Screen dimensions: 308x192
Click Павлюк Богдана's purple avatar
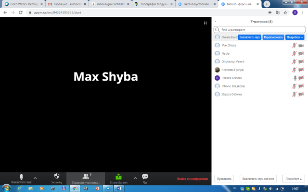coord(217,78)
